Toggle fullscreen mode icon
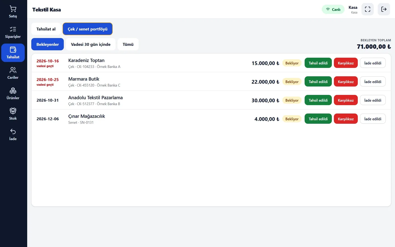Screen dimensions: 395x247 [x=368, y=9]
